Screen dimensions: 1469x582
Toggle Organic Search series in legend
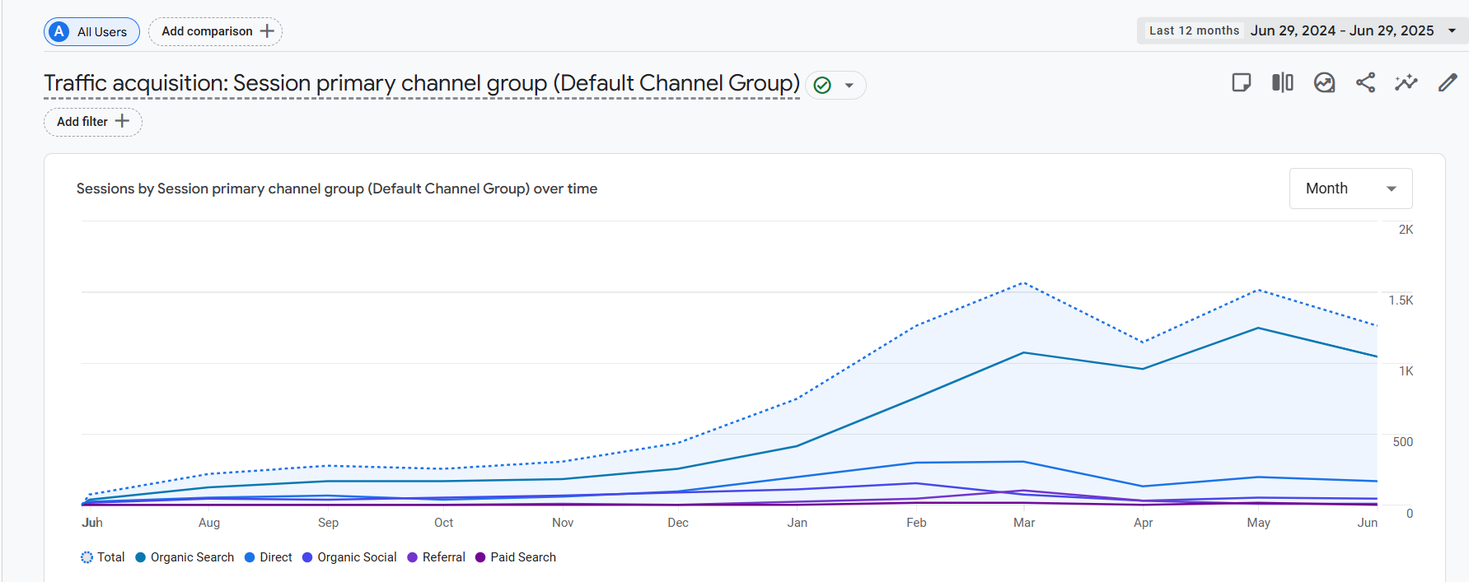185,557
